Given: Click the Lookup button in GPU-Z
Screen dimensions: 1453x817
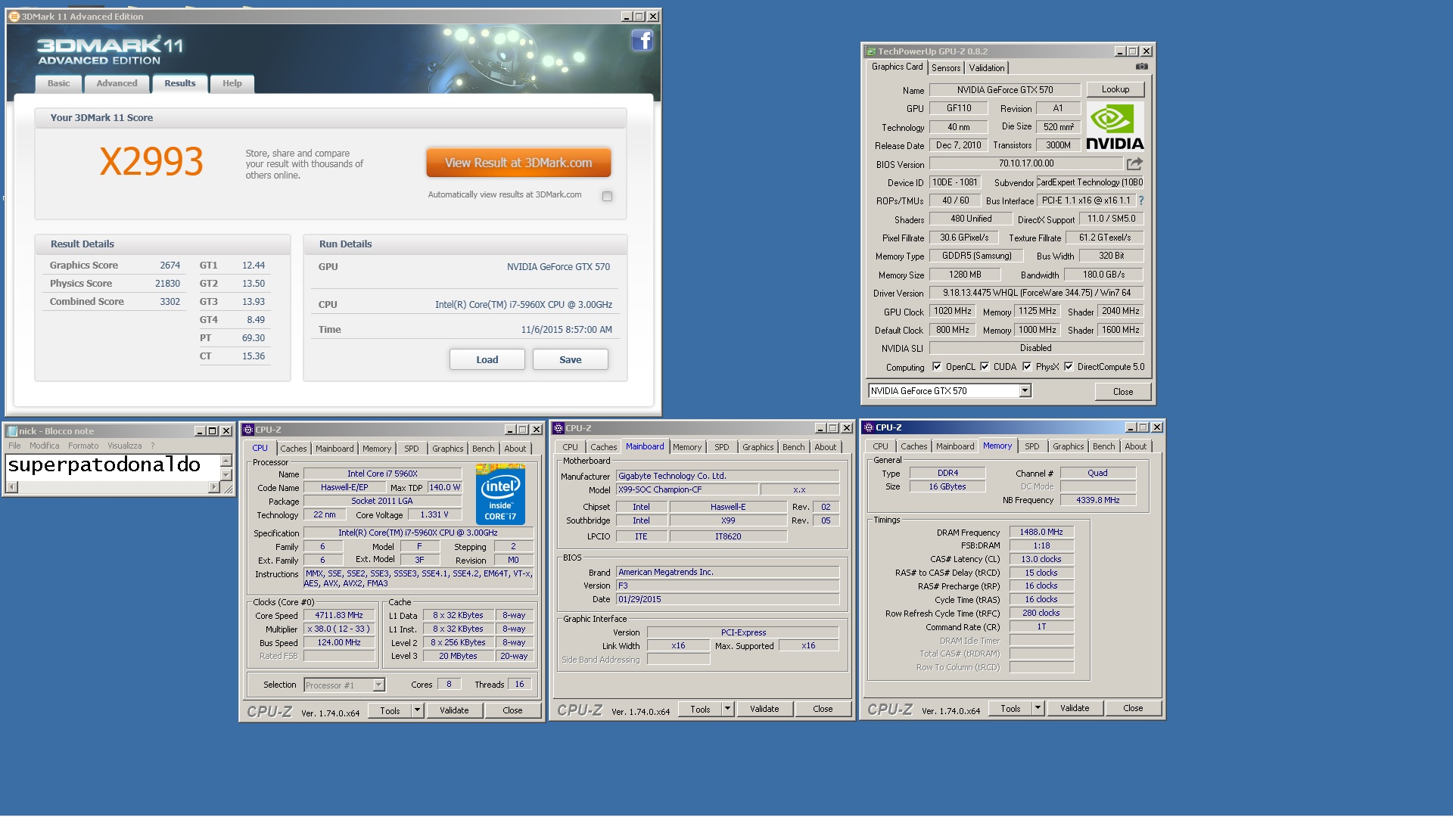Looking at the screenshot, I should pyautogui.click(x=1115, y=89).
